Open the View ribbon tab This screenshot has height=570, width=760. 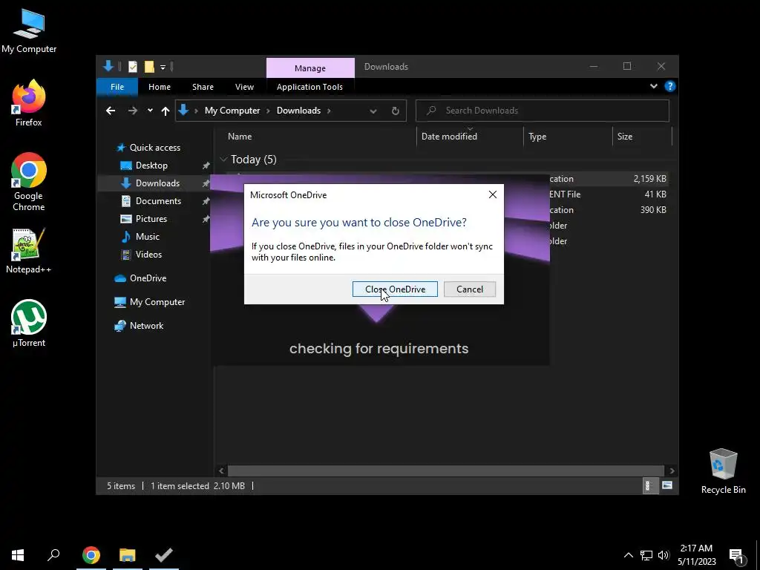[x=244, y=87]
